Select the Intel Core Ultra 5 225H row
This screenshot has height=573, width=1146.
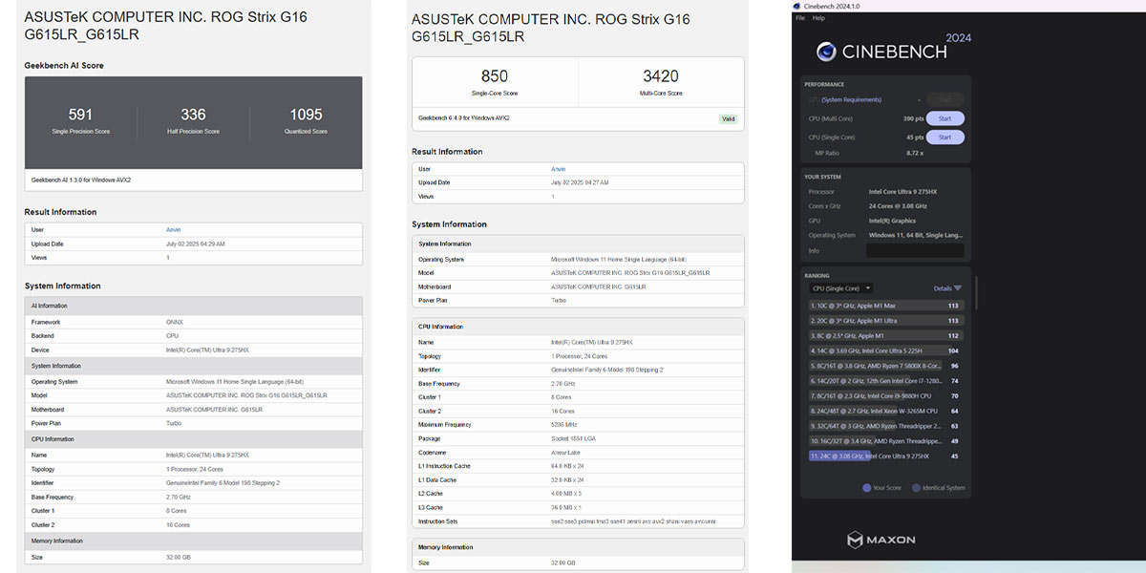[x=885, y=350]
